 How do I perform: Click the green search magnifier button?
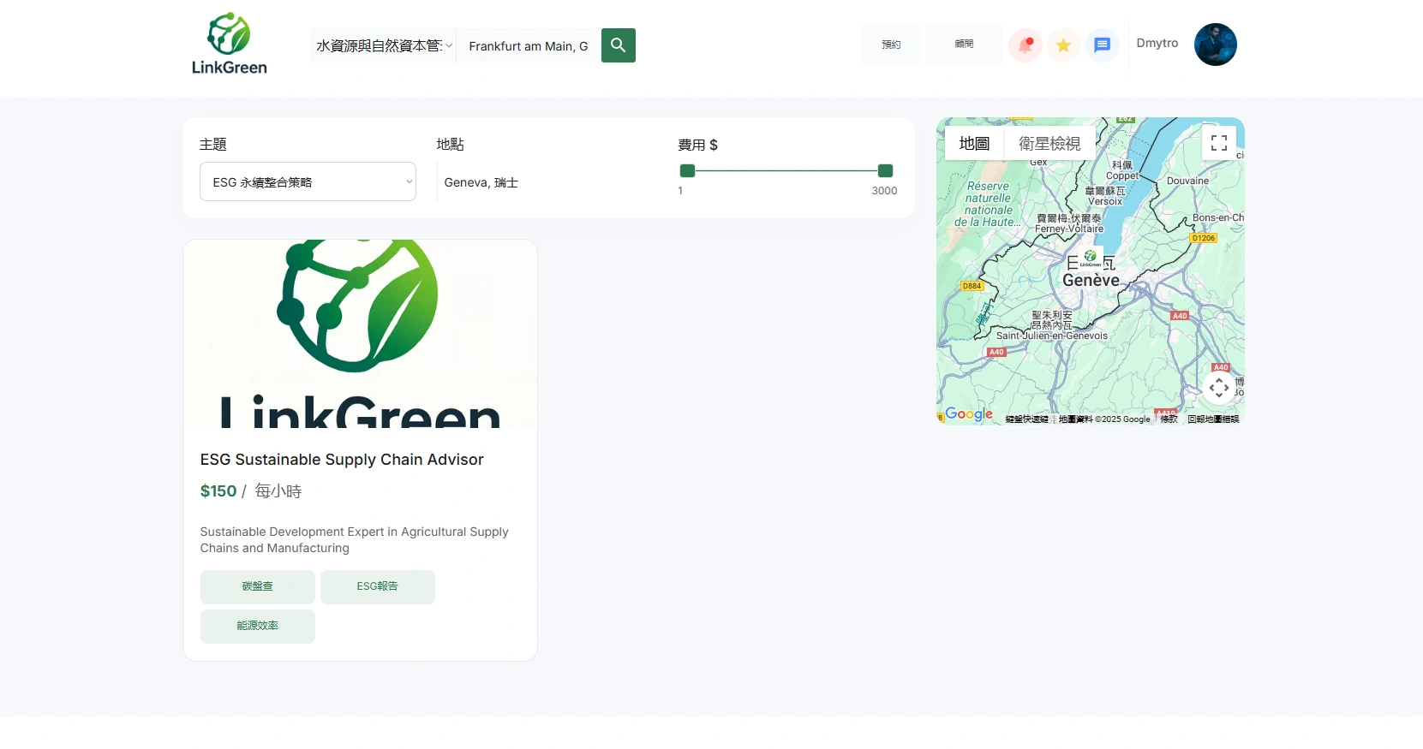(619, 45)
